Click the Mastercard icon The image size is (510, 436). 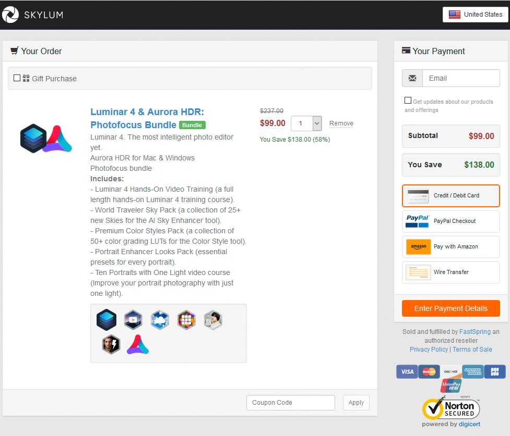429,372
